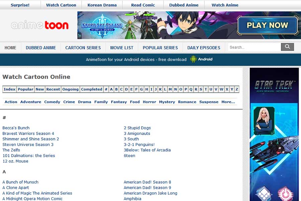Open 12 oz. Mouse link
This screenshot has width=301, height=201.
coord(15,161)
